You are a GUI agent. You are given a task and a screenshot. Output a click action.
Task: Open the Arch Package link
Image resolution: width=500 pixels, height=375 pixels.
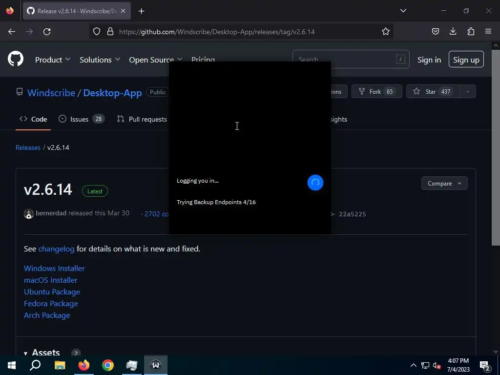(47, 315)
